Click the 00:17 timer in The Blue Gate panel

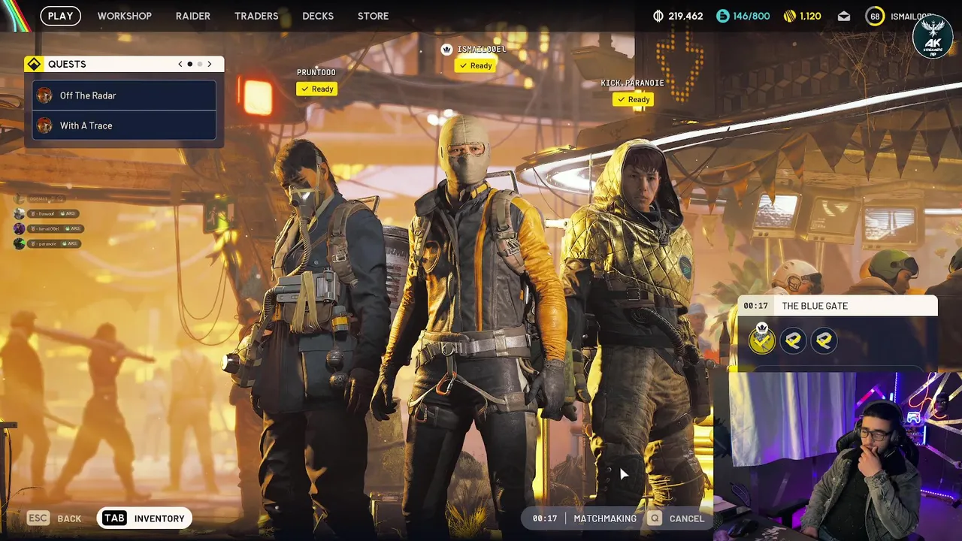click(x=755, y=306)
